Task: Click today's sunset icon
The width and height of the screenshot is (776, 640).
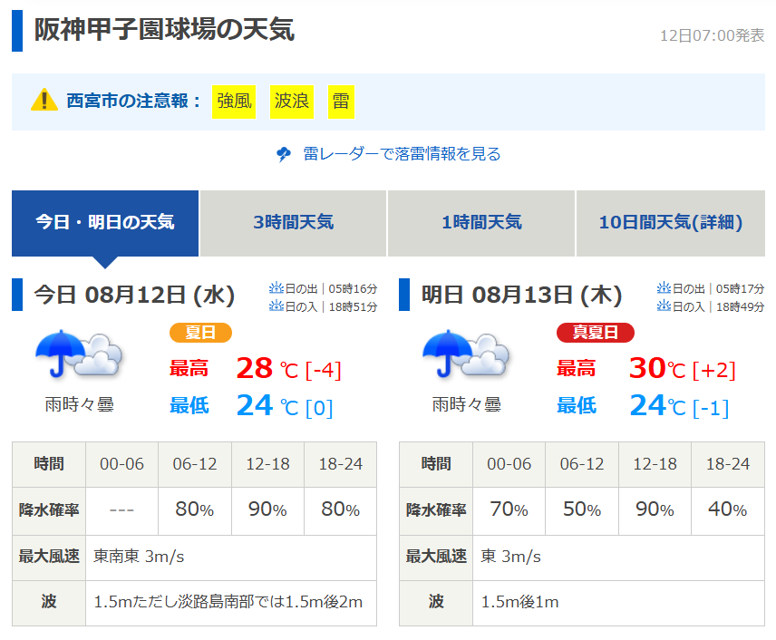Action: pos(276,306)
